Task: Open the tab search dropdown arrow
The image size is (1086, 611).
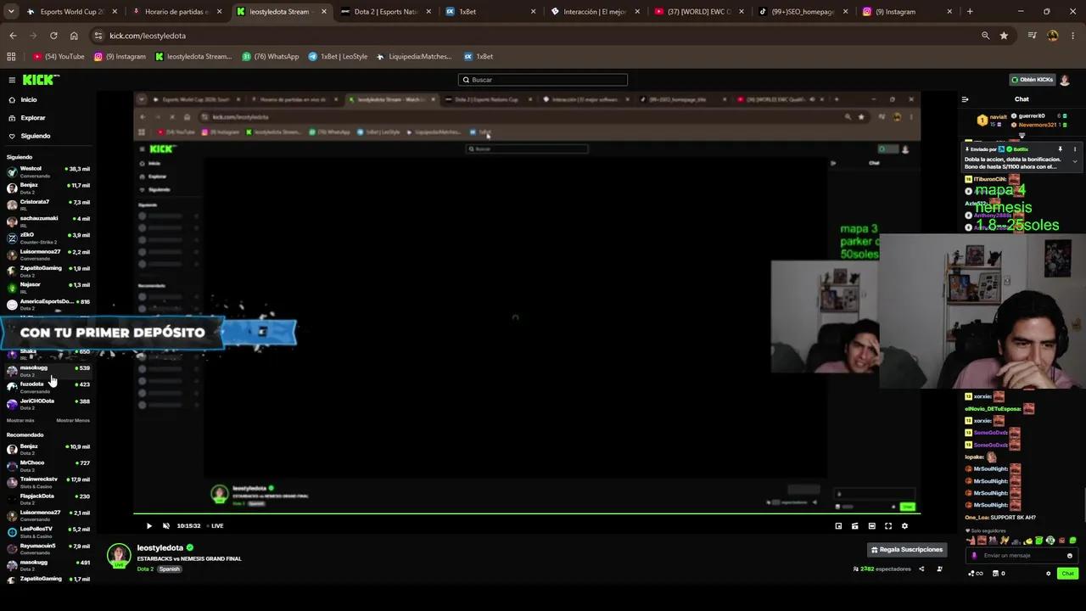Action: (11, 12)
